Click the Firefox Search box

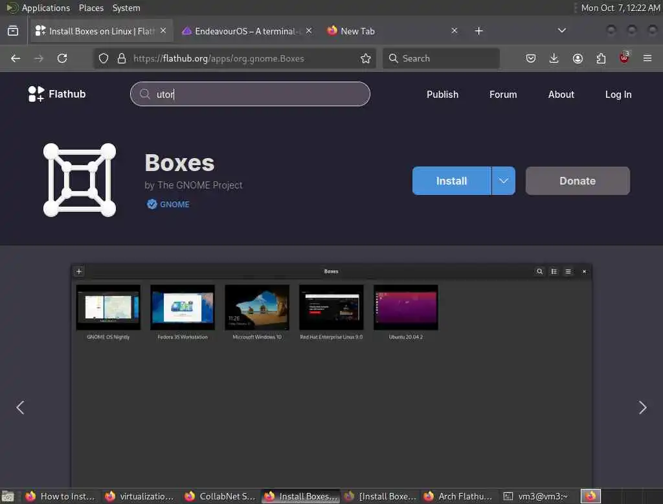pos(441,58)
